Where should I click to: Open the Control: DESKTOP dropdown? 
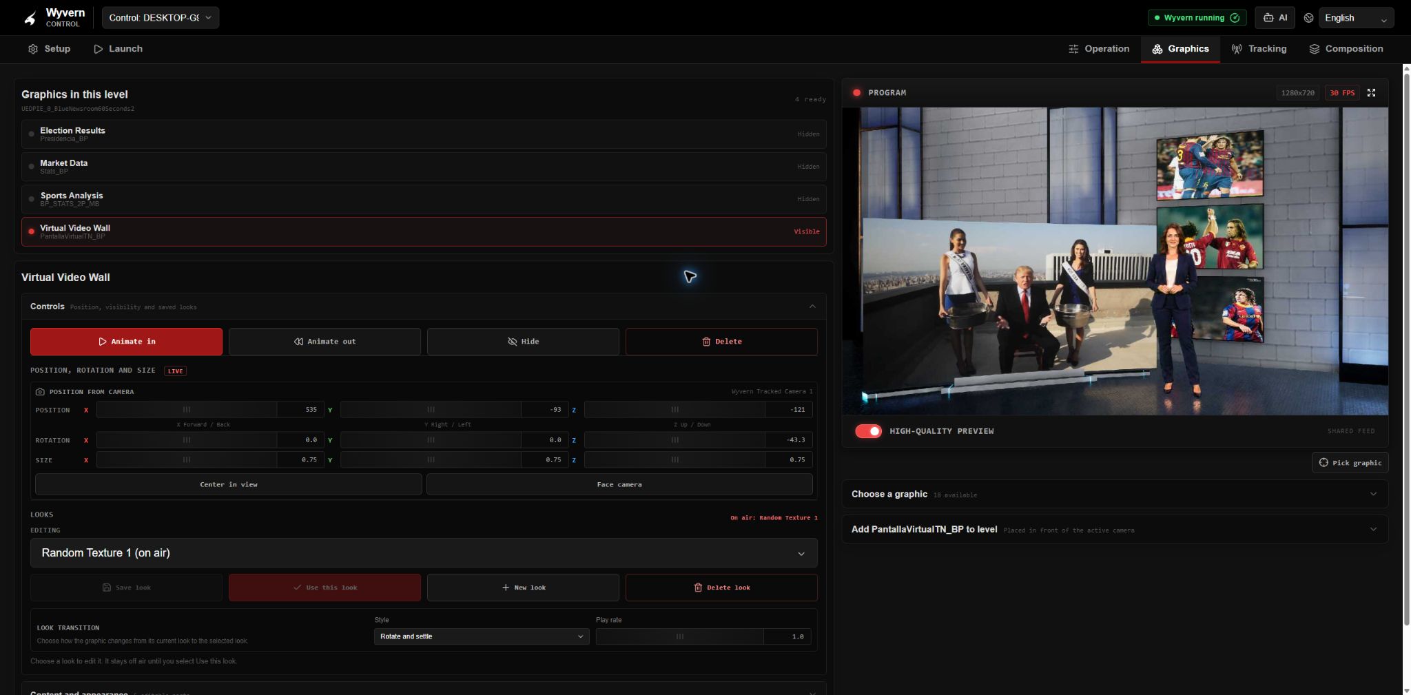point(161,18)
